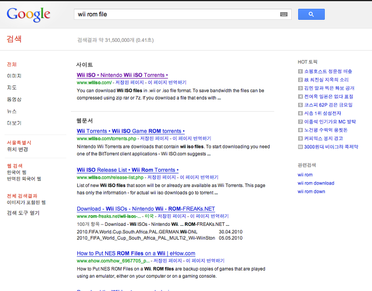Open 'Wii ISO • Nintendo Wii ISO Torrents' result
Screen dimensions: 372x291
point(122,75)
